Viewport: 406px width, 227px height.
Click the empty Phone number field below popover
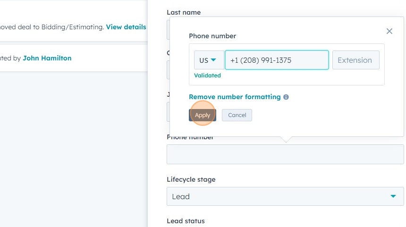[x=285, y=154]
